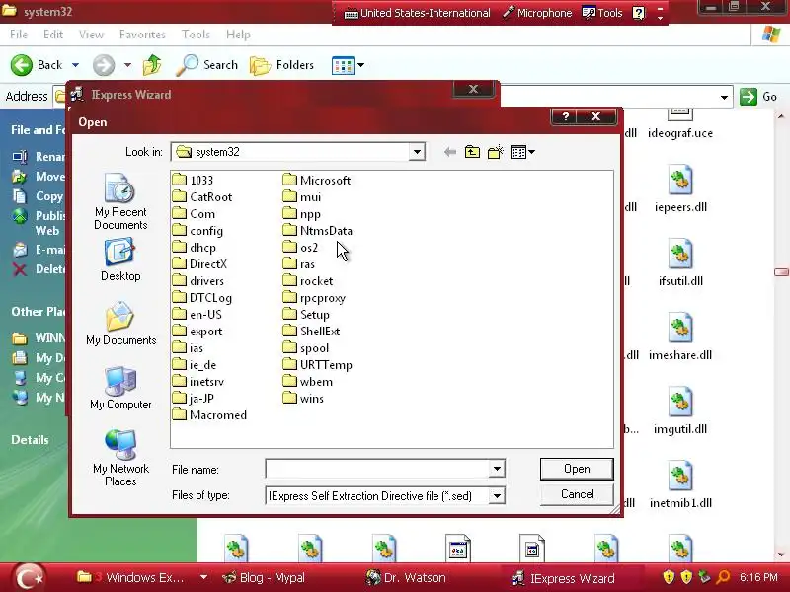Click the Explorer vertical scrollbar thumb

781,272
